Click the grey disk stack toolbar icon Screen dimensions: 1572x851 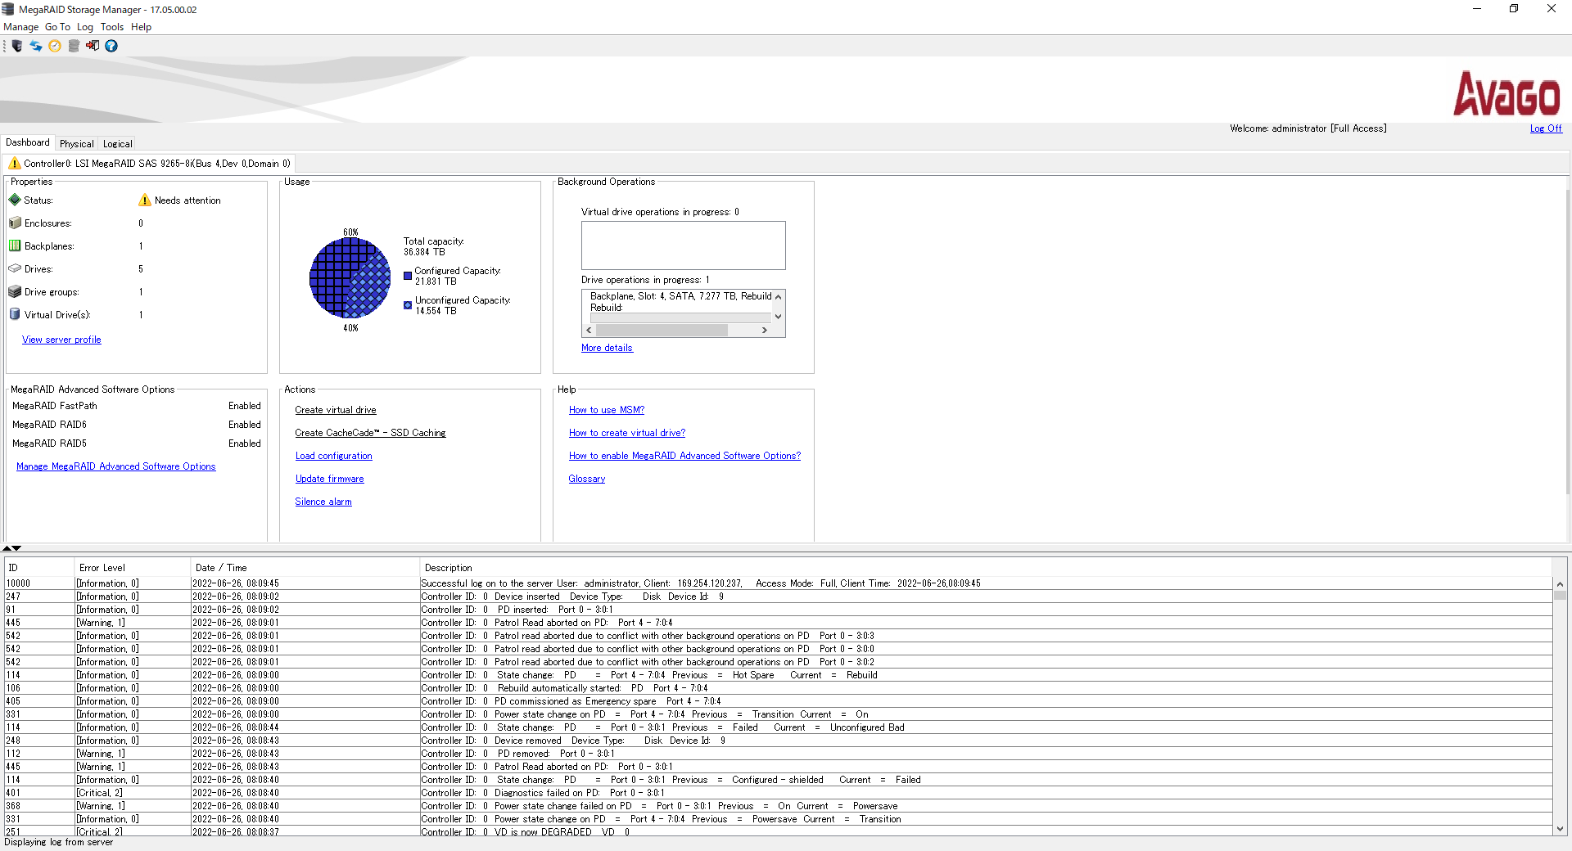coord(74,46)
